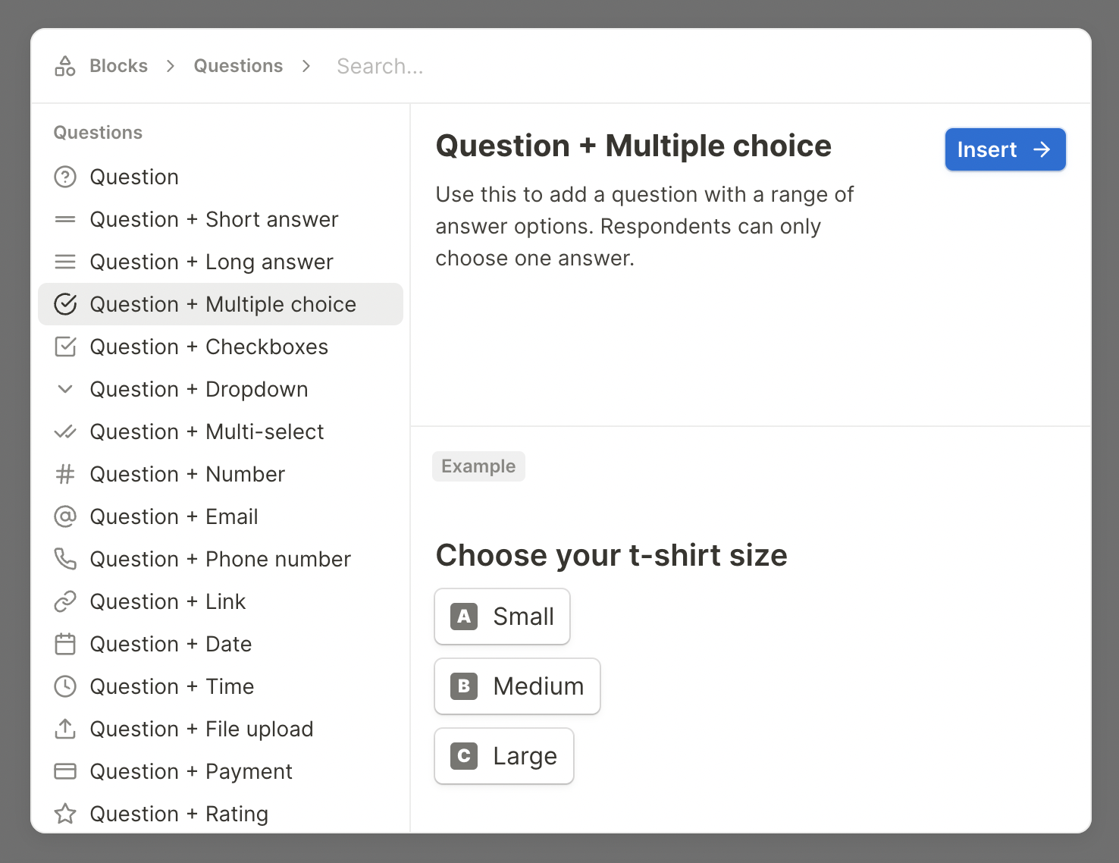Click the question mark circle icon
The height and width of the screenshot is (863, 1119).
coord(65,177)
